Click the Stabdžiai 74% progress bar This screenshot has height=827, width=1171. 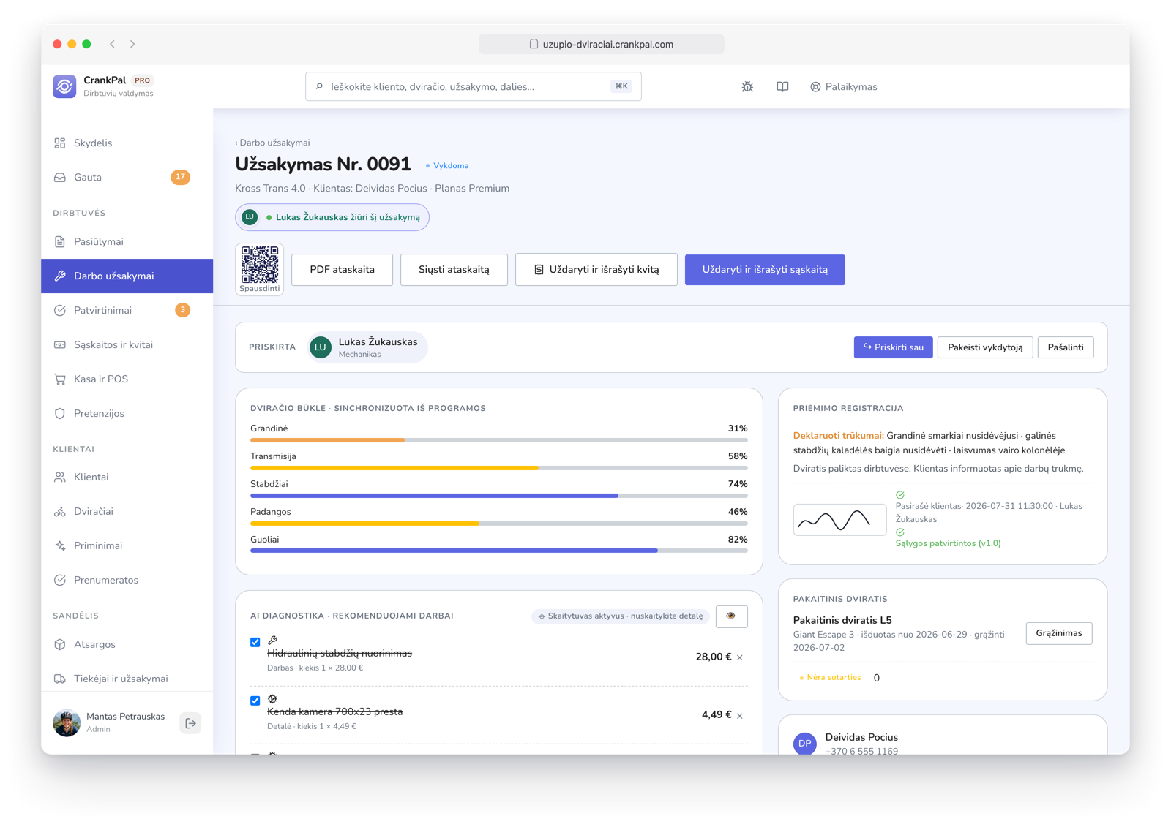[499, 496]
